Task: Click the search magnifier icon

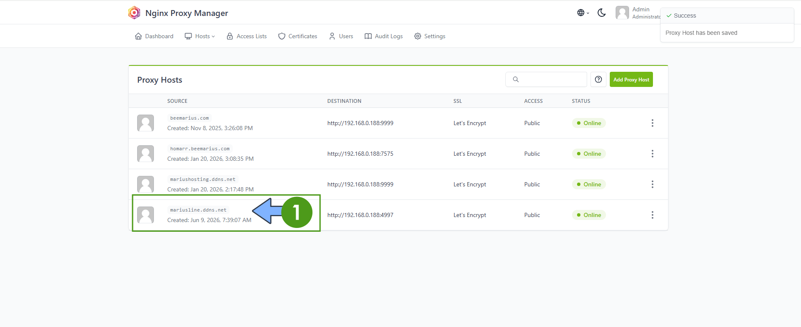Action: click(x=516, y=79)
